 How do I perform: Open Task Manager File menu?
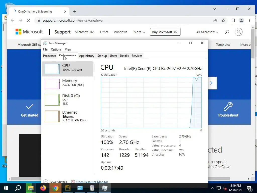coord(45,50)
